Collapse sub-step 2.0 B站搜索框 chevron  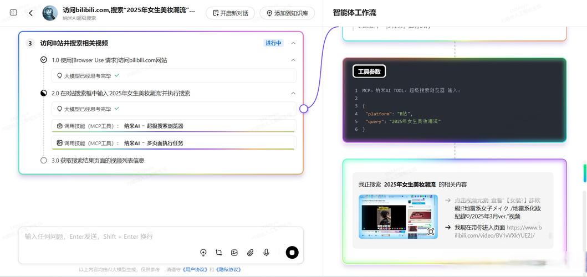tap(293, 93)
